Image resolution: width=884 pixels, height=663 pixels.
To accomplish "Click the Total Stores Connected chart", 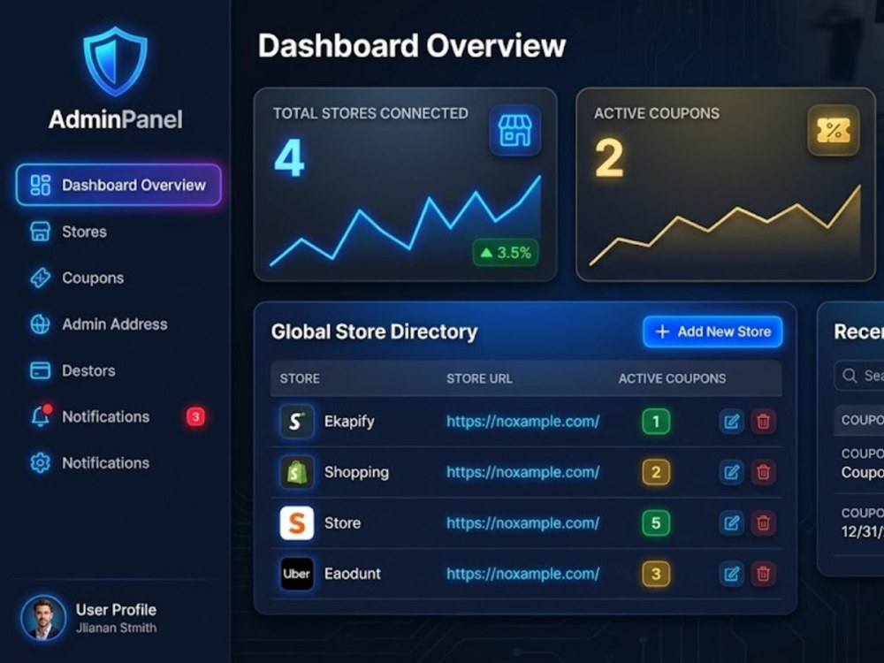I will point(406,221).
